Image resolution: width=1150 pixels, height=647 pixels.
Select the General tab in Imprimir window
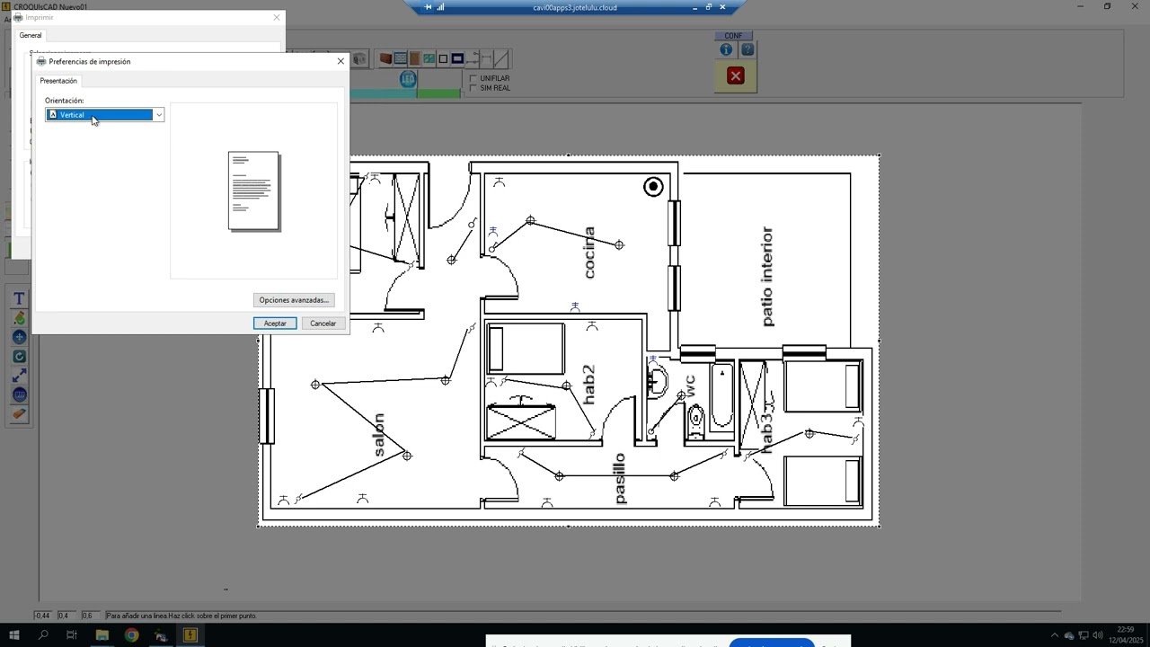pyautogui.click(x=31, y=35)
